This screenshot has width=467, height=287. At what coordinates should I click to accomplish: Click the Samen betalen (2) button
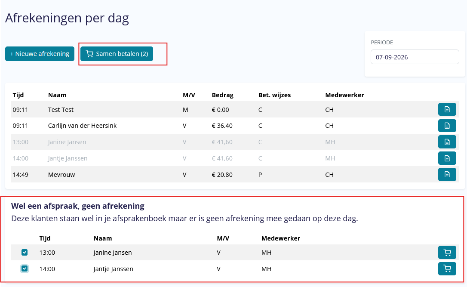[117, 54]
